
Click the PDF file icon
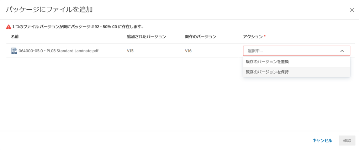14,51
